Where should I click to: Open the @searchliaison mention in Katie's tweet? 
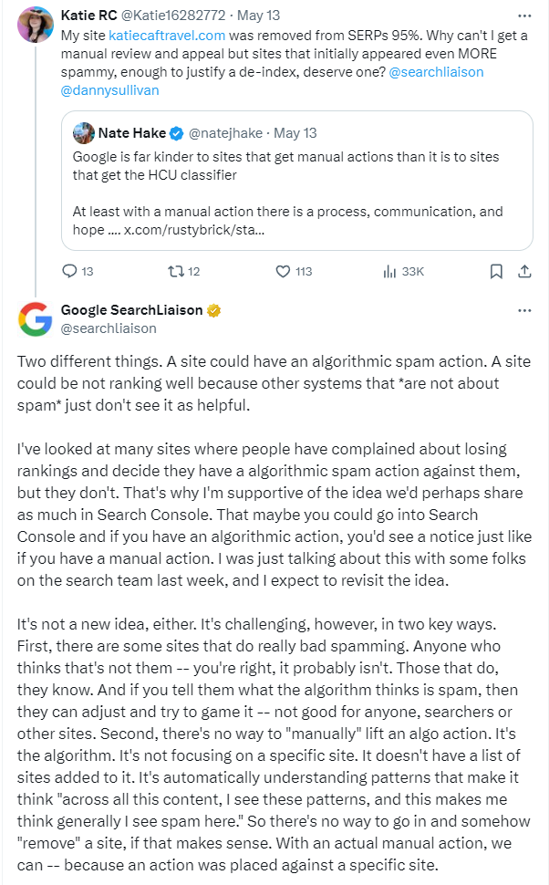click(x=436, y=72)
